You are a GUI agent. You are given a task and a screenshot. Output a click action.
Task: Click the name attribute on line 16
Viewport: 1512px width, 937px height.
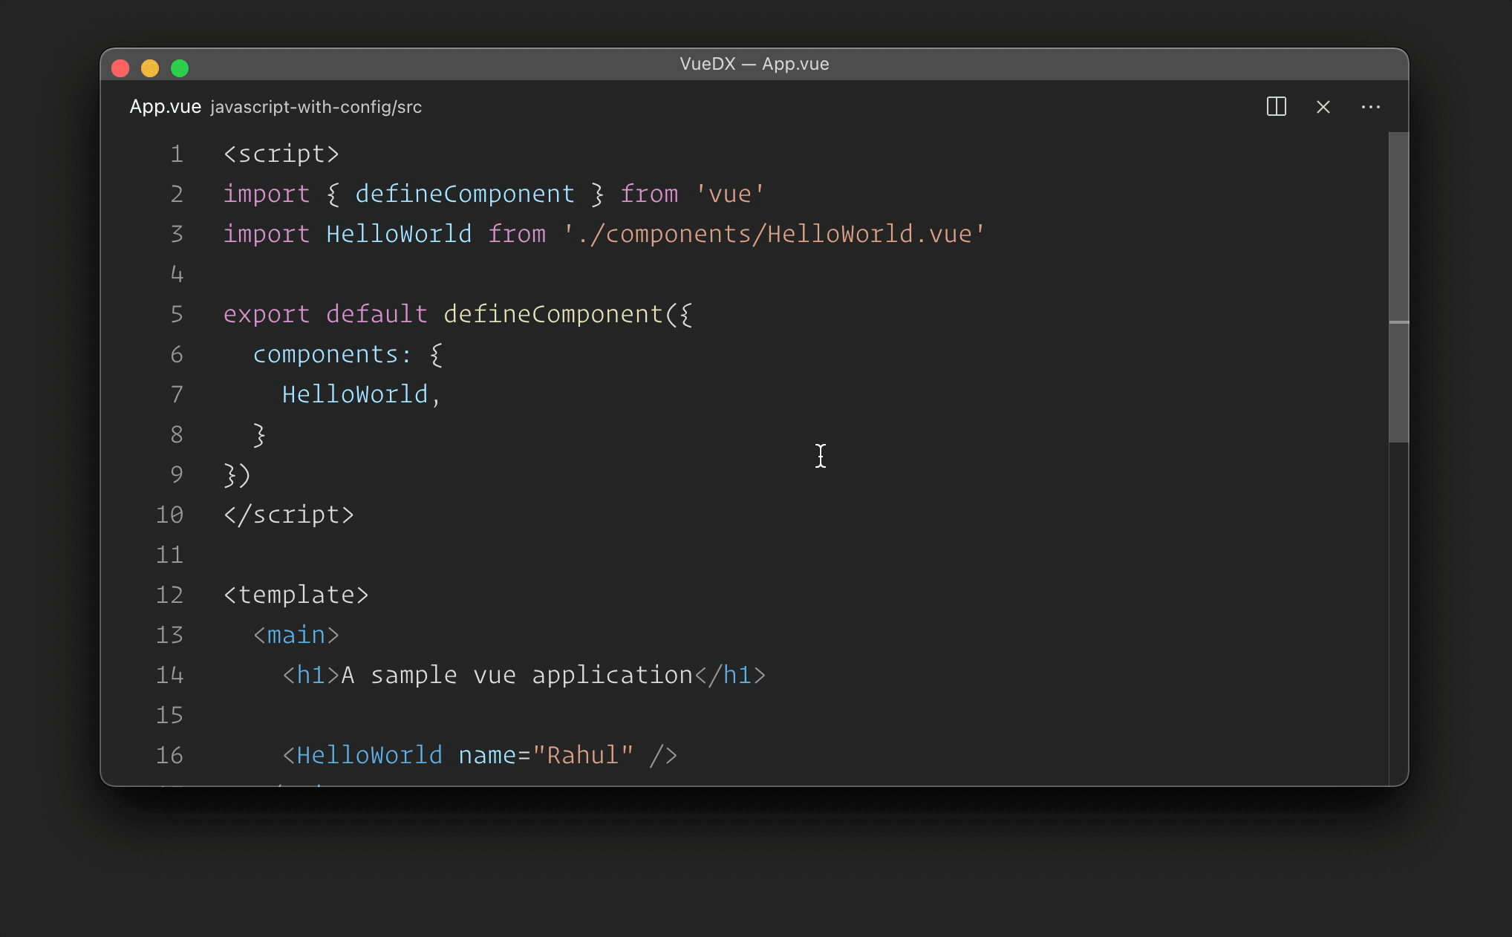pyautogui.click(x=487, y=755)
